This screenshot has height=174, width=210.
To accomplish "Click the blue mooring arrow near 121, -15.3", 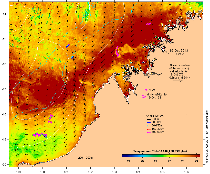I will click(68, 46).
